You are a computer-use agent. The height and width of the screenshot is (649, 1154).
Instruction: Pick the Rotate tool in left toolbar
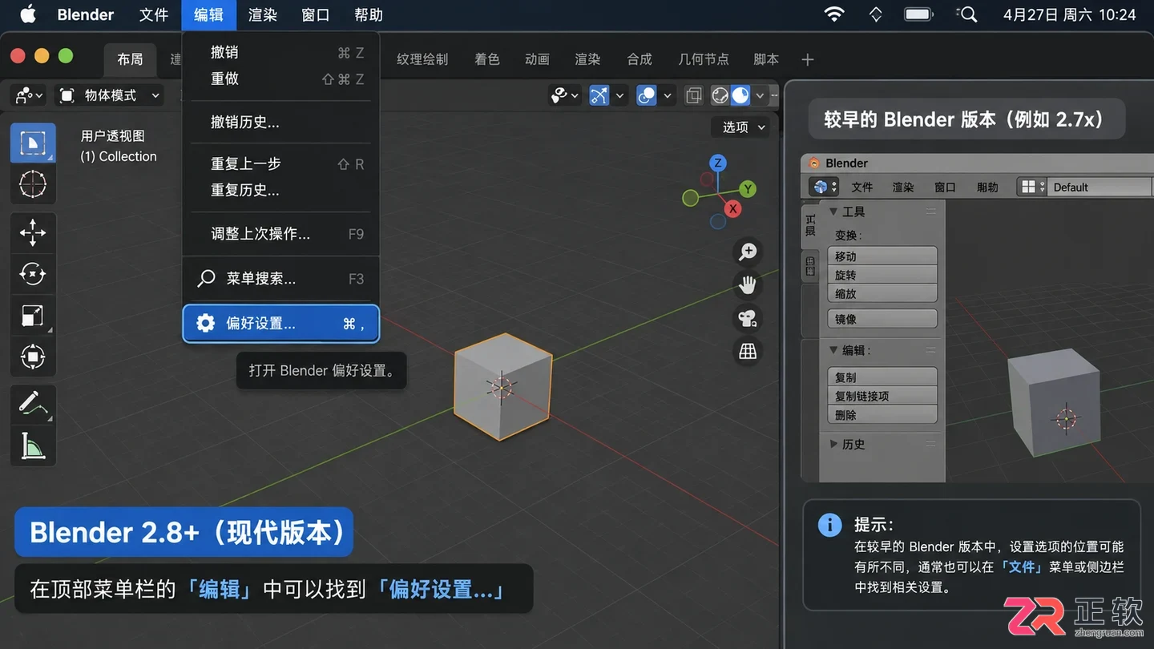click(x=33, y=274)
